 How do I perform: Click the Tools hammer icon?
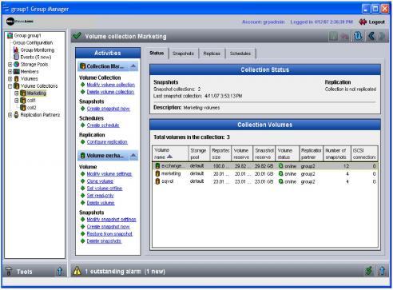[10, 271]
